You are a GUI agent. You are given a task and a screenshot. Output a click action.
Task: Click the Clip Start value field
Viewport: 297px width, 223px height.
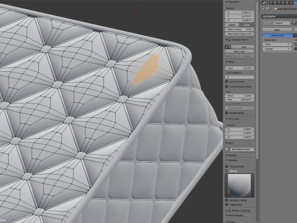239,96
